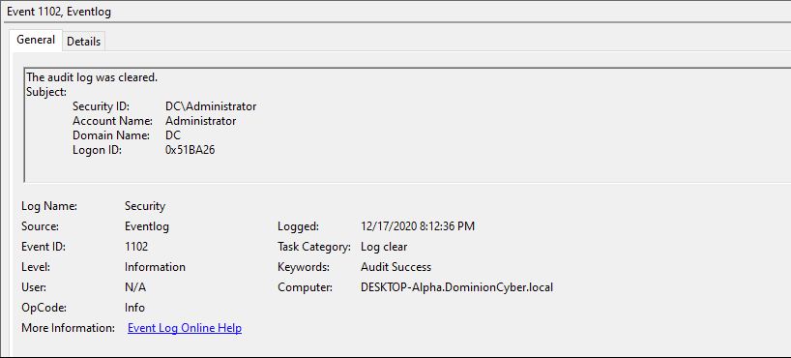Click the Source value Eventlog

coord(147,226)
